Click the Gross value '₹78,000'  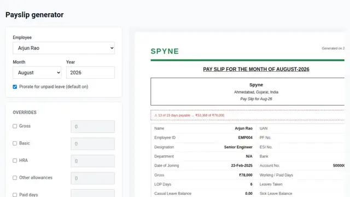(246, 175)
